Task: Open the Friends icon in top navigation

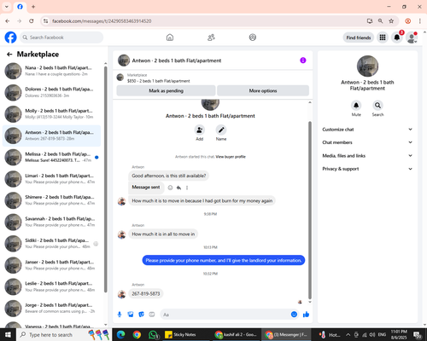Action: (211, 38)
